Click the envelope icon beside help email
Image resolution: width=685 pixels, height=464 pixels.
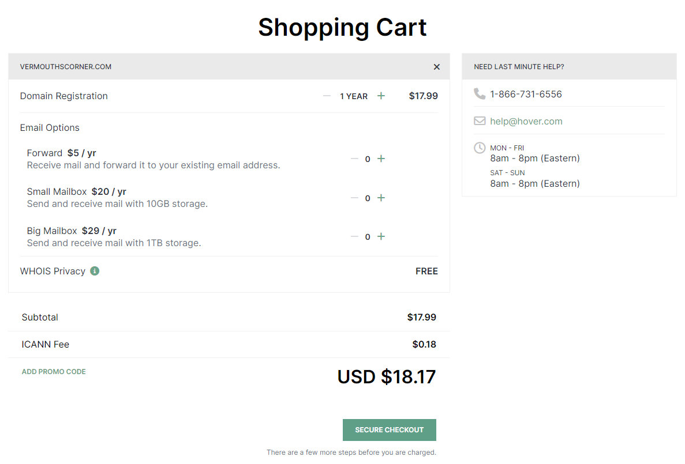[480, 121]
